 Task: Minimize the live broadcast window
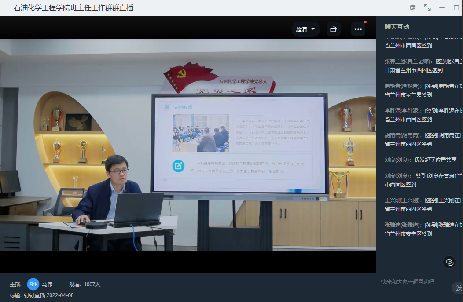(441, 7)
